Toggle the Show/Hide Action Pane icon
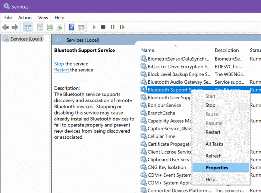261x193 pixels. click(81, 27)
